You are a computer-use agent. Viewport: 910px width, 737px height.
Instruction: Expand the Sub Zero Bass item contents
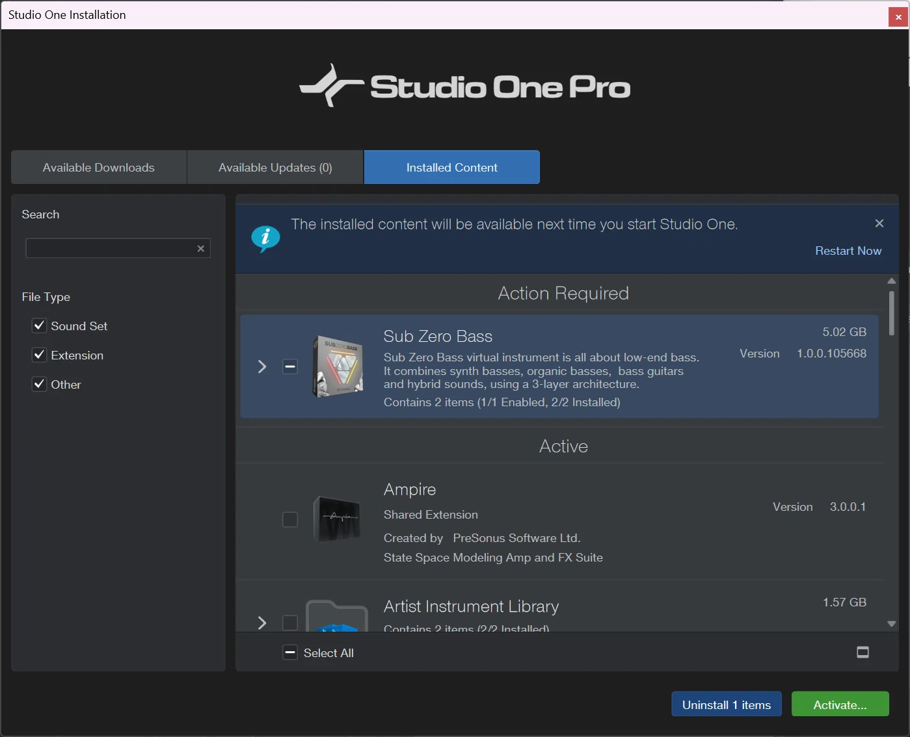(262, 367)
